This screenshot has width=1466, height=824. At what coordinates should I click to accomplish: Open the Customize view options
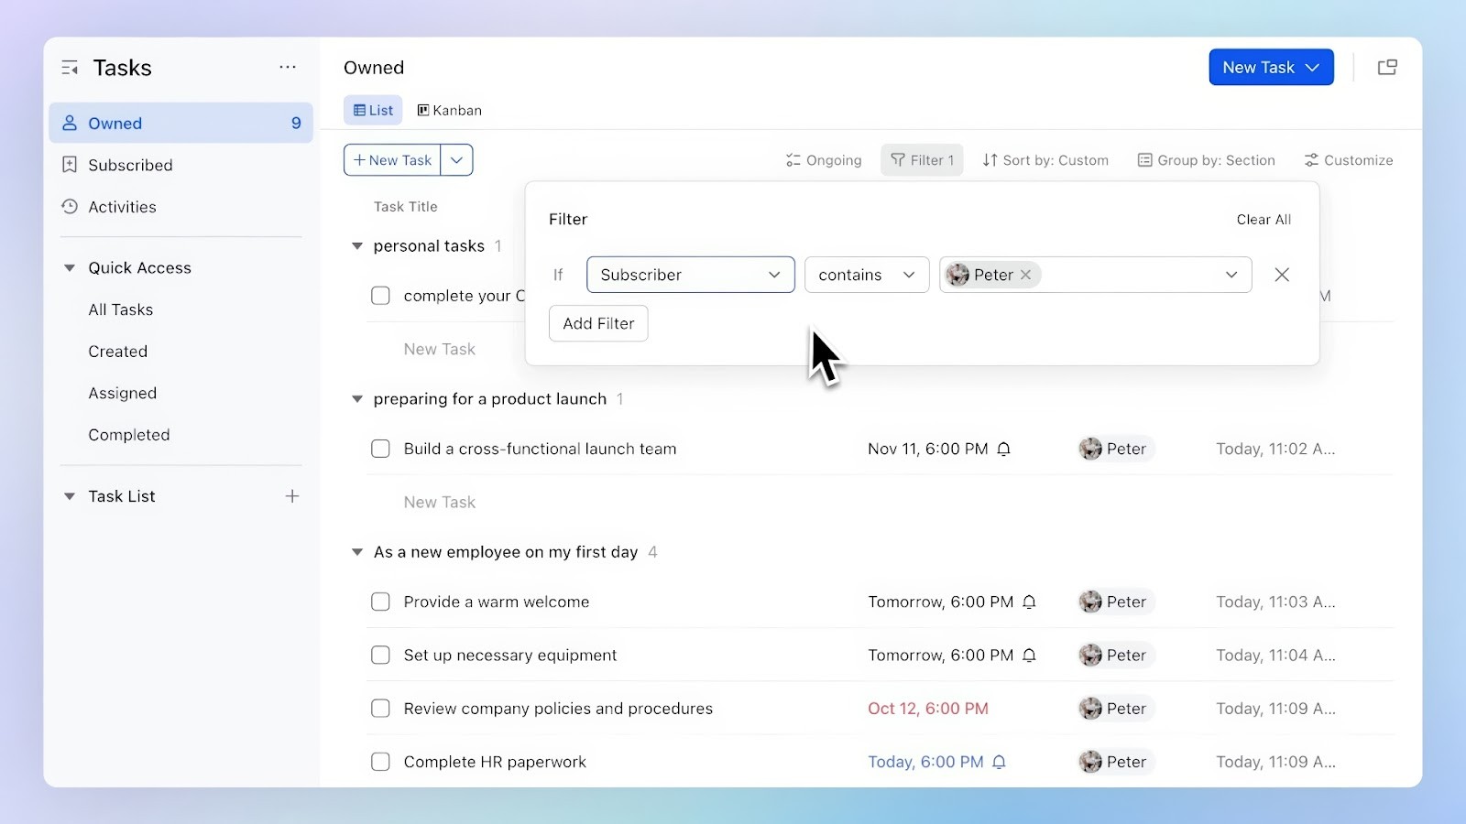click(1348, 159)
